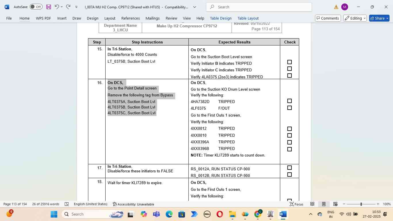Check box for 4LA0375 (2oo3) indicates TRIPPED
Image resolution: width=393 pixels, height=221 pixels.
pos(289,76)
